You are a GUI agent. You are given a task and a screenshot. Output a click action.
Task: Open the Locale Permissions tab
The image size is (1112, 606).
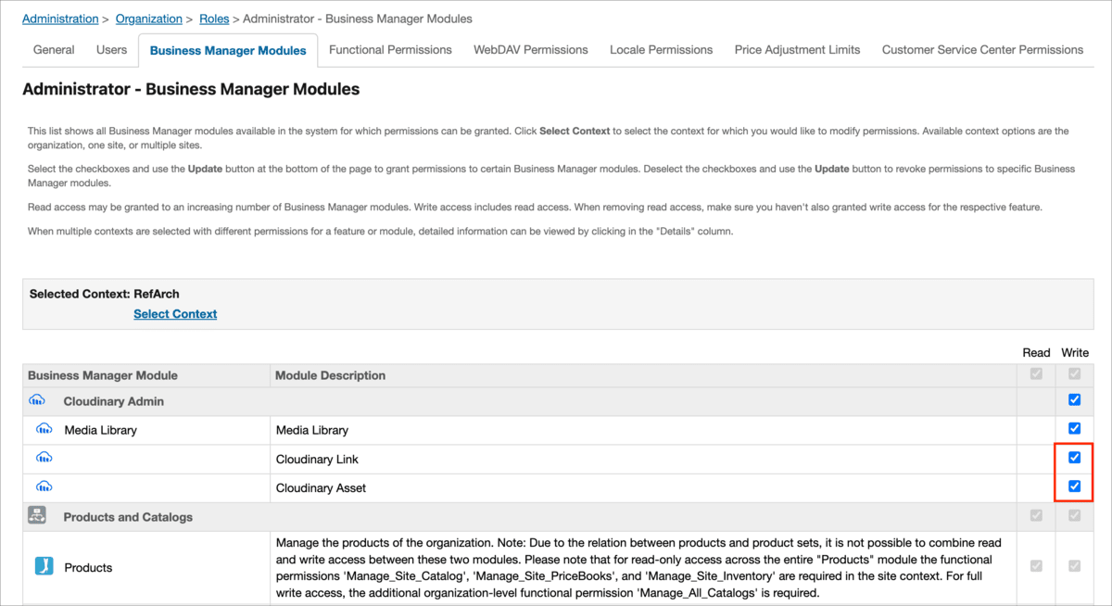661,50
